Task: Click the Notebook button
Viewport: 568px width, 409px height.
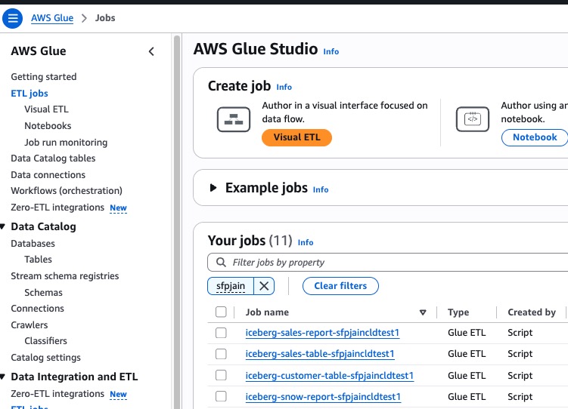Action: click(x=535, y=137)
